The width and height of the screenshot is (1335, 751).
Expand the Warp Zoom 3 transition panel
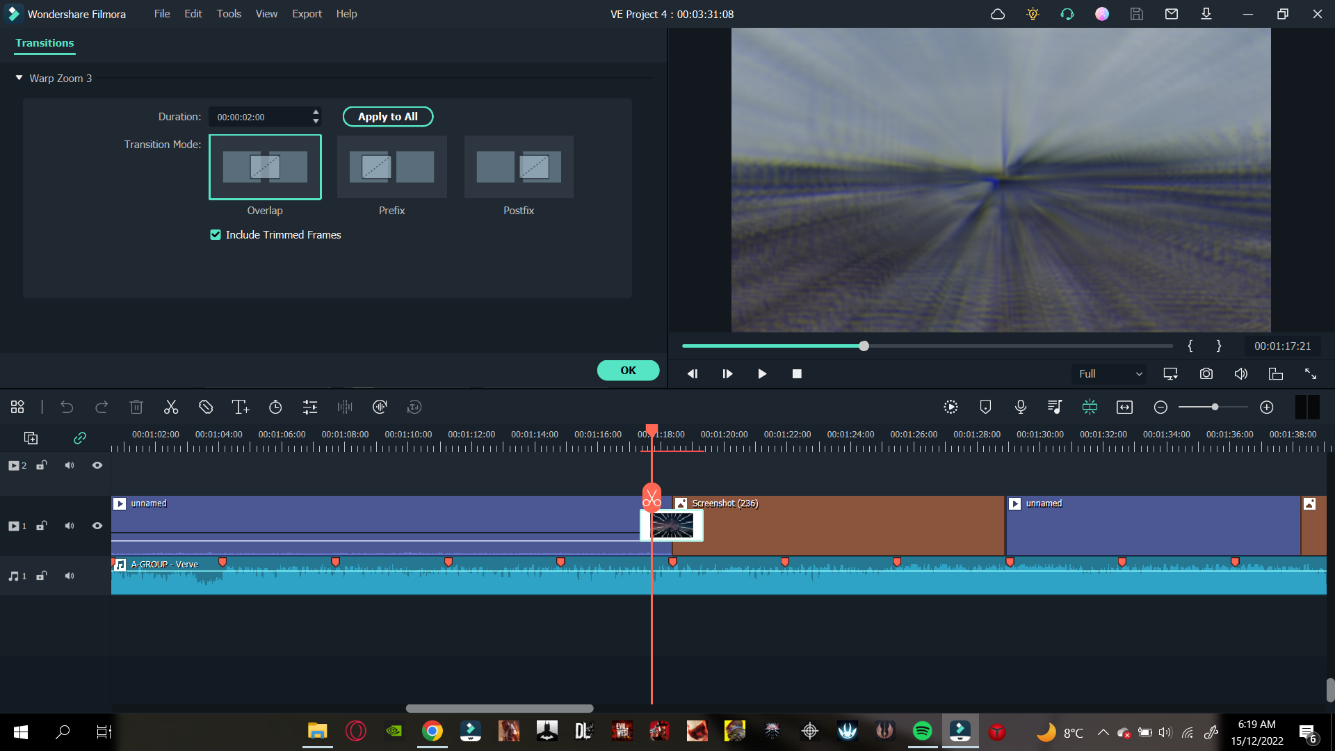(x=19, y=78)
